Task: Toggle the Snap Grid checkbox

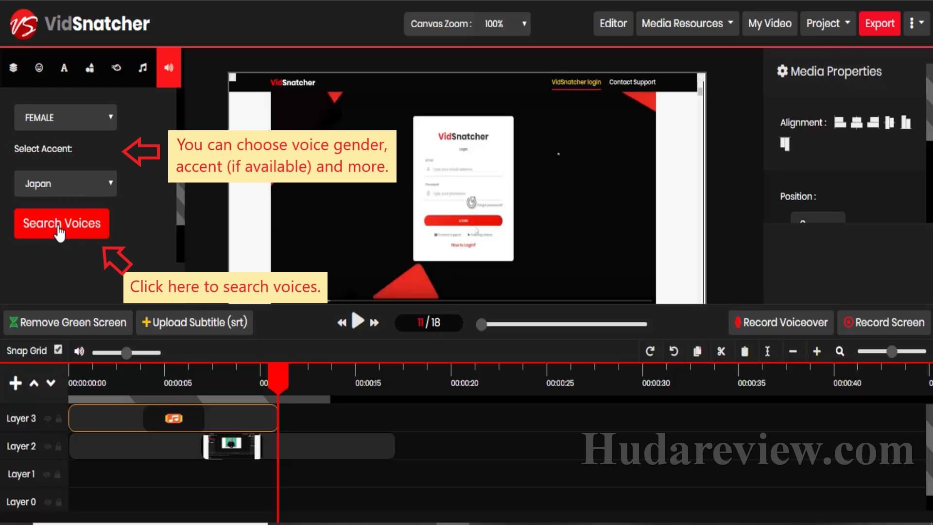Action: 58,350
